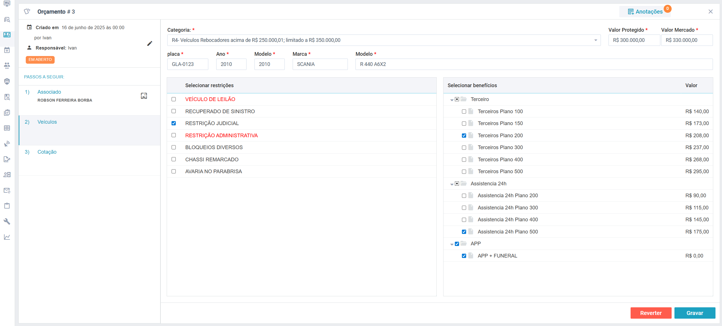Go to the Cotação step
The width and height of the screenshot is (722, 326).
47,152
